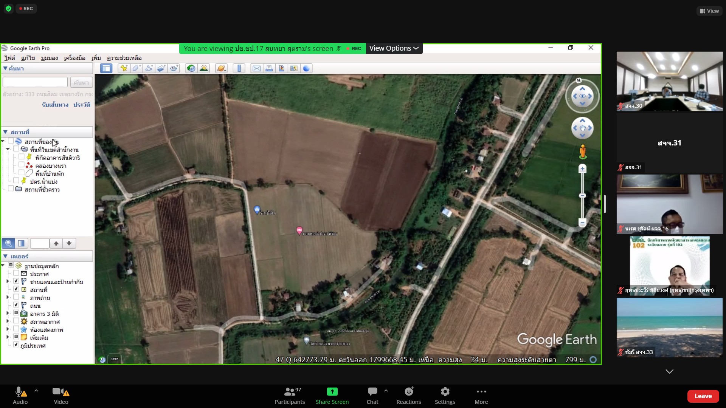Click the pink placemark on the map
The height and width of the screenshot is (408, 726).
pos(299,230)
